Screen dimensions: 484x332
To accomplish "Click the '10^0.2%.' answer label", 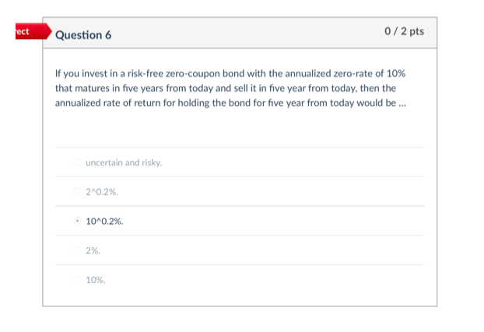I will pos(104,221).
